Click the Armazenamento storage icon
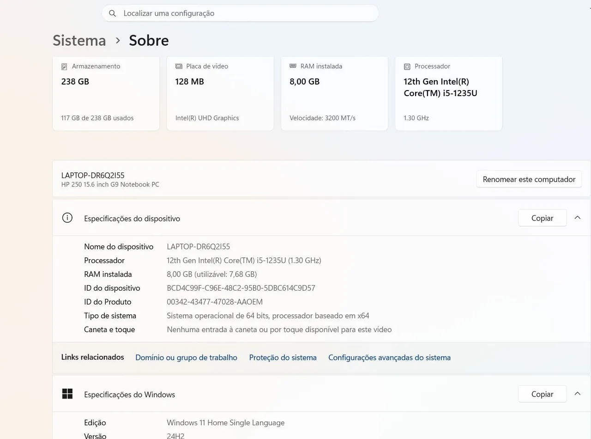Image resolution: width=591 pixels, height=439 pixels. click(x=64, y=67)
